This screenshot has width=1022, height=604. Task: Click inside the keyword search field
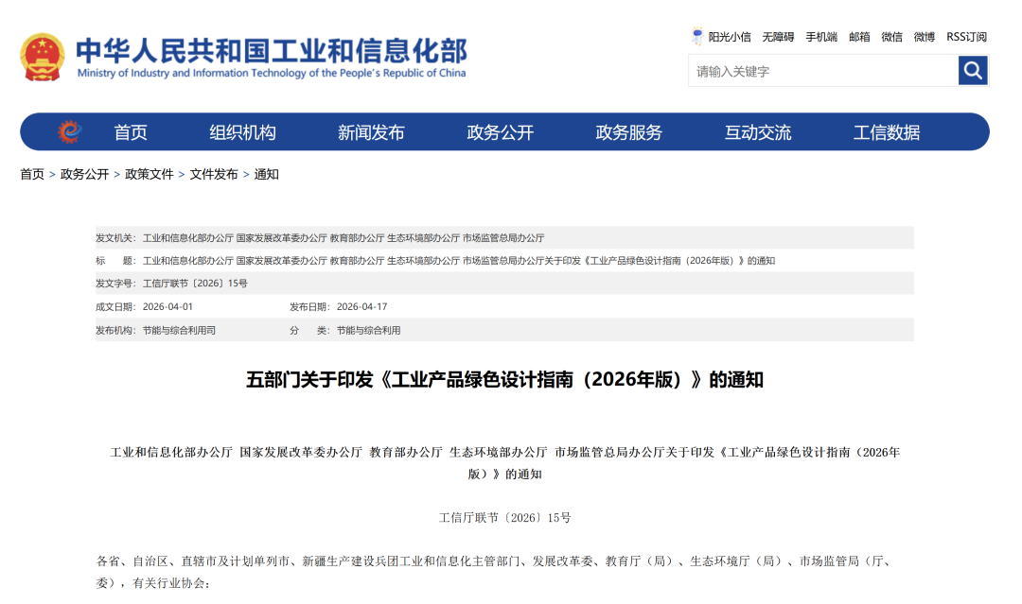tap(814, 69)
